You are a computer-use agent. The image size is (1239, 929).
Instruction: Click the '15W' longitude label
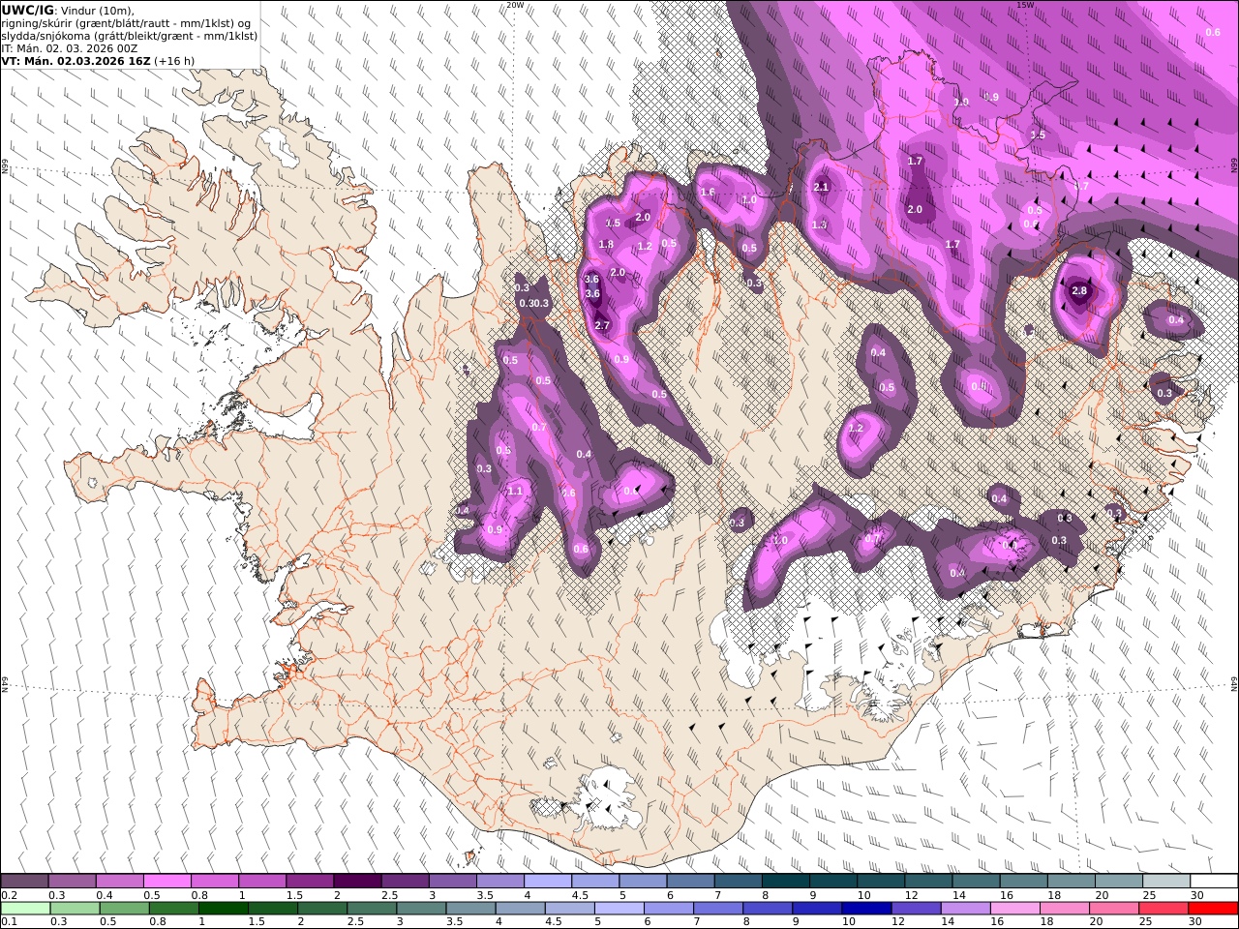[x=1025, y=5]
